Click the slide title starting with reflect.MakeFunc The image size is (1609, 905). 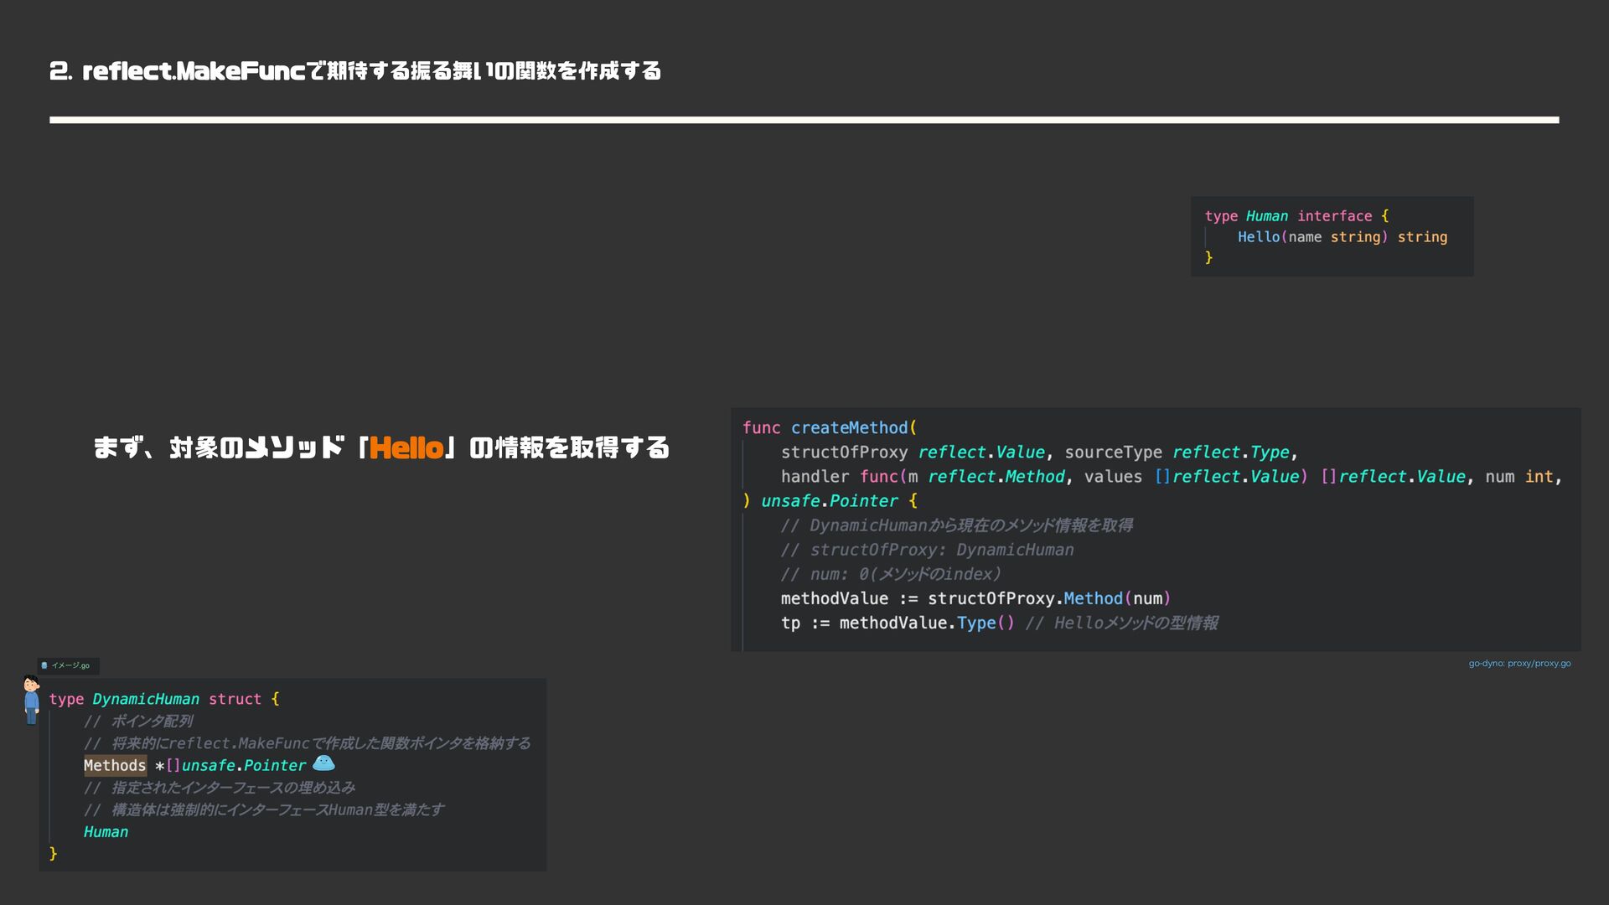pos(355,71)
